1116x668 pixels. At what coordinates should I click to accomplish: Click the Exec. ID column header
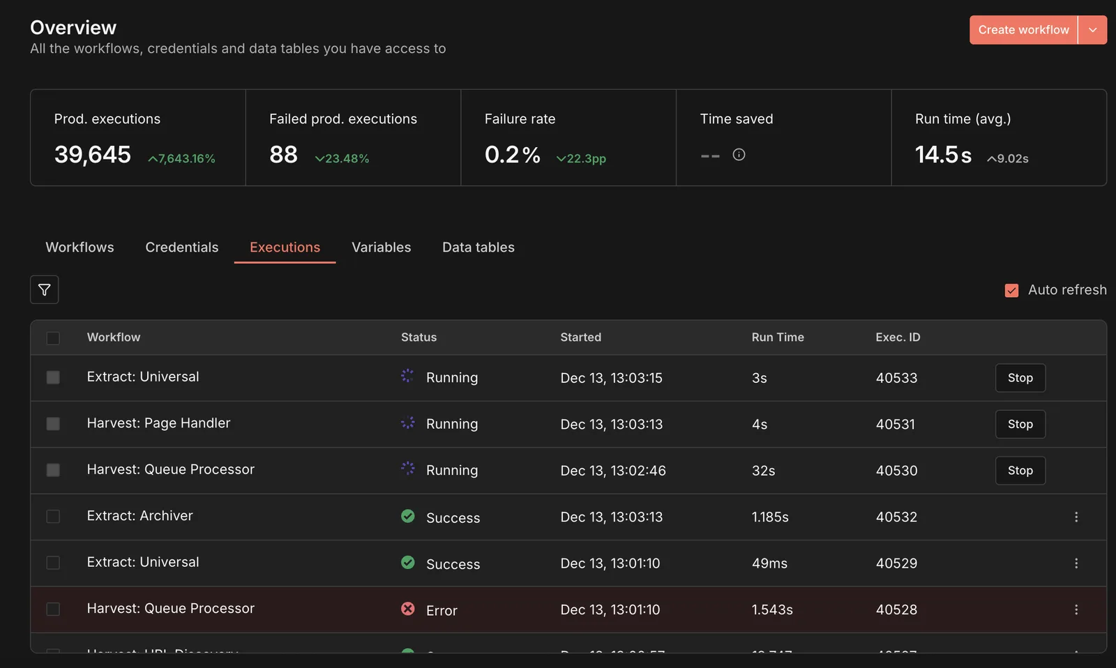(x=898, y=337)
